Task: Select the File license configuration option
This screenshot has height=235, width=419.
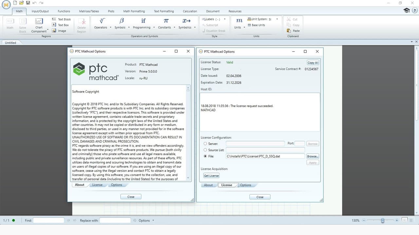Action: click(x=205, y=156)
